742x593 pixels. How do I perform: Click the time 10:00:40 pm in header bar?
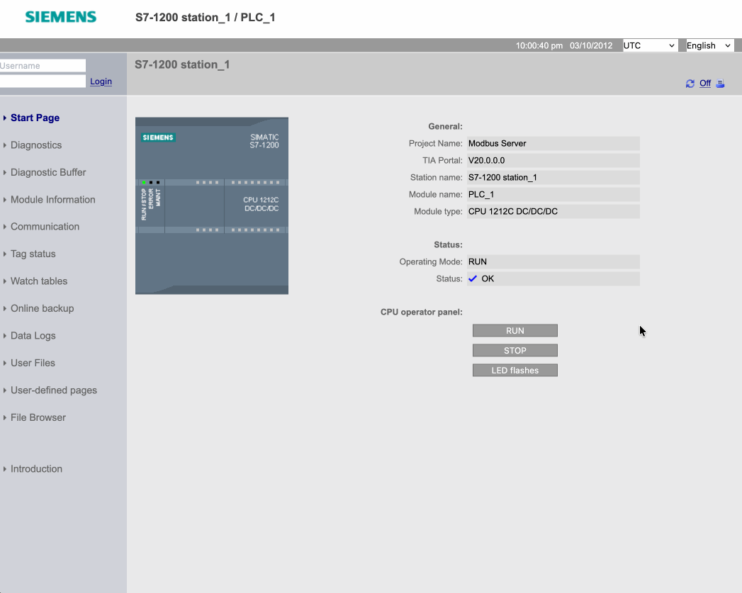(x=539, y=45)
